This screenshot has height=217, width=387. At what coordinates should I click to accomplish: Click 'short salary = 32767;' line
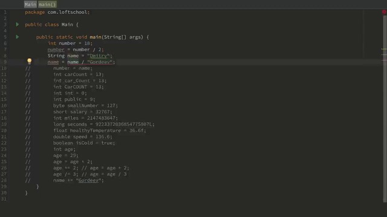tap(83, 112)
